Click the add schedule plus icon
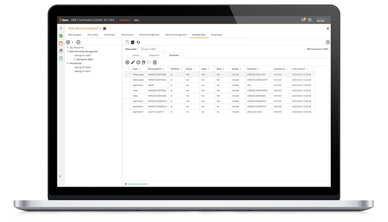The width and height of the screenshot is (388, 222). (127, 62)
